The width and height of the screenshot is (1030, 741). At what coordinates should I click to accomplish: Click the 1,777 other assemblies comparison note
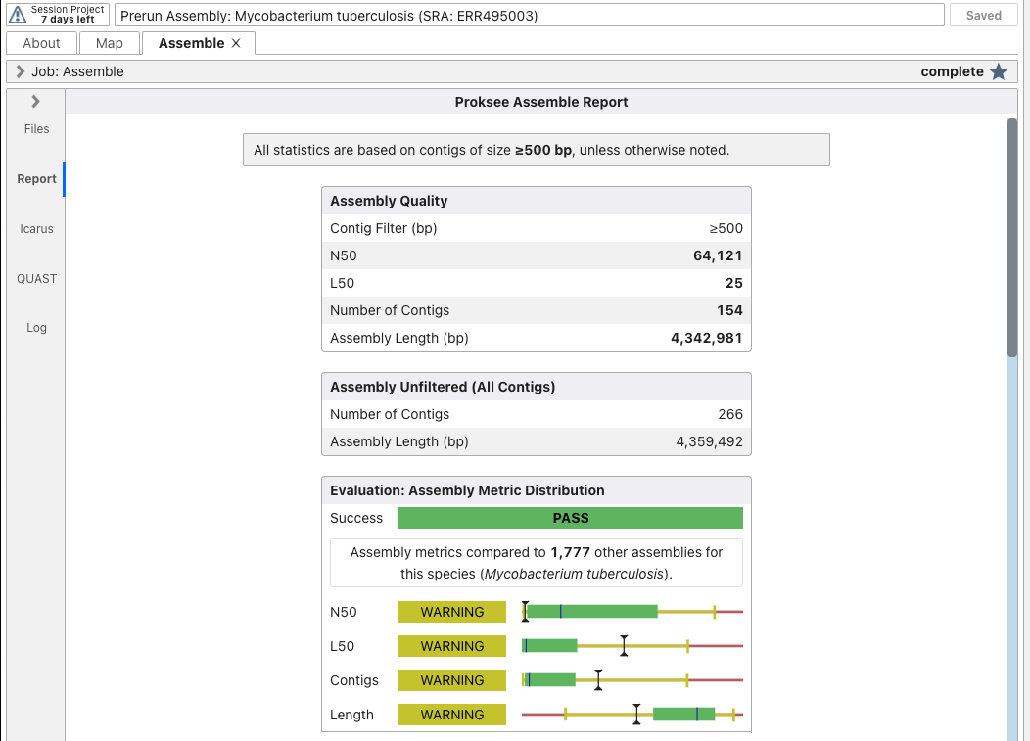[536, 563]
